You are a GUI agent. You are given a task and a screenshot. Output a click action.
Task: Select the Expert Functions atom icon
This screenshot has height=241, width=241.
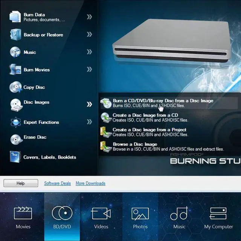click(15, 122)
